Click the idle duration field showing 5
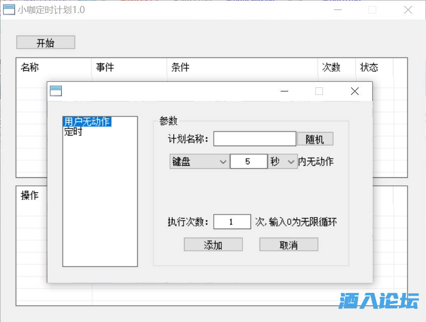The height and width of the screenshot is (322, 426). tap(248, 162)
